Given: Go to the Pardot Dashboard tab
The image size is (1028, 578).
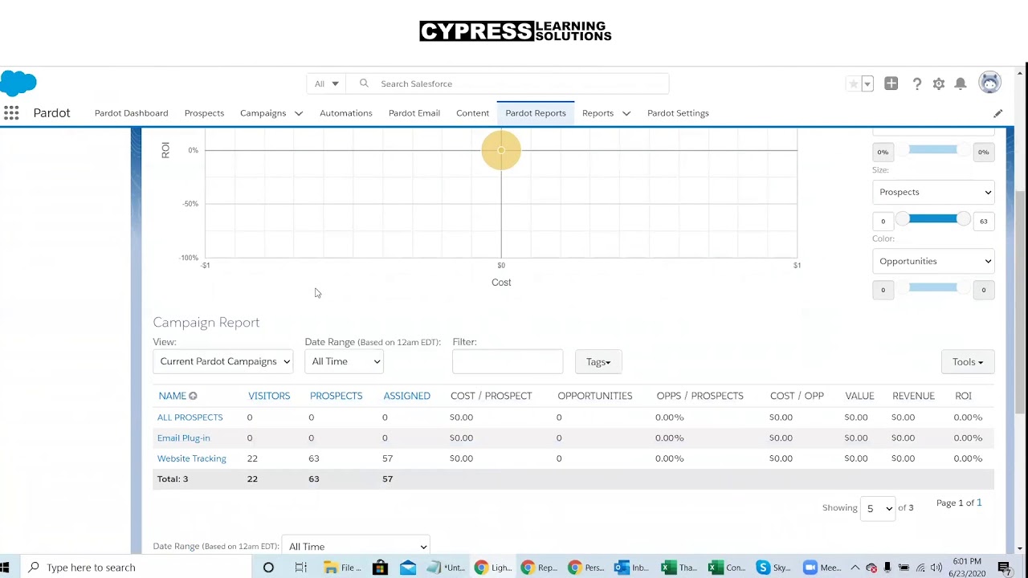Looking at the screenshot, I should pos(132,113).
